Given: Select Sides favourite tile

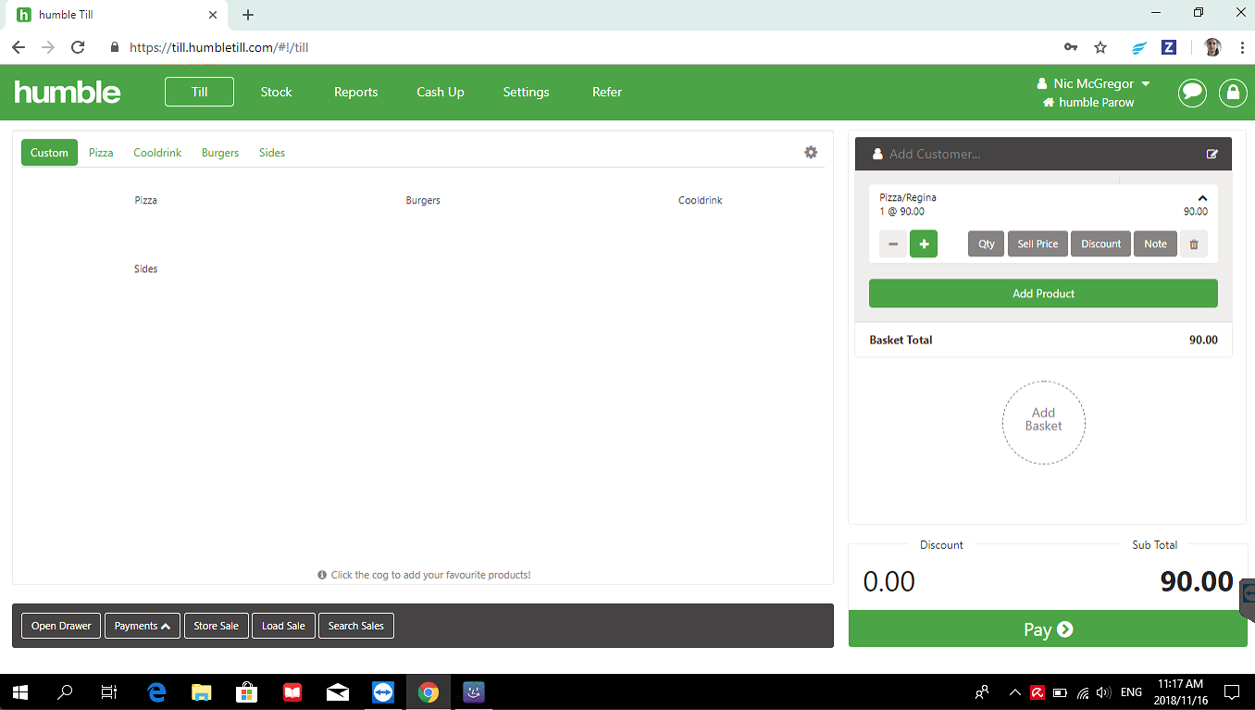Looking at the screenshot, I should click(146, 268).
